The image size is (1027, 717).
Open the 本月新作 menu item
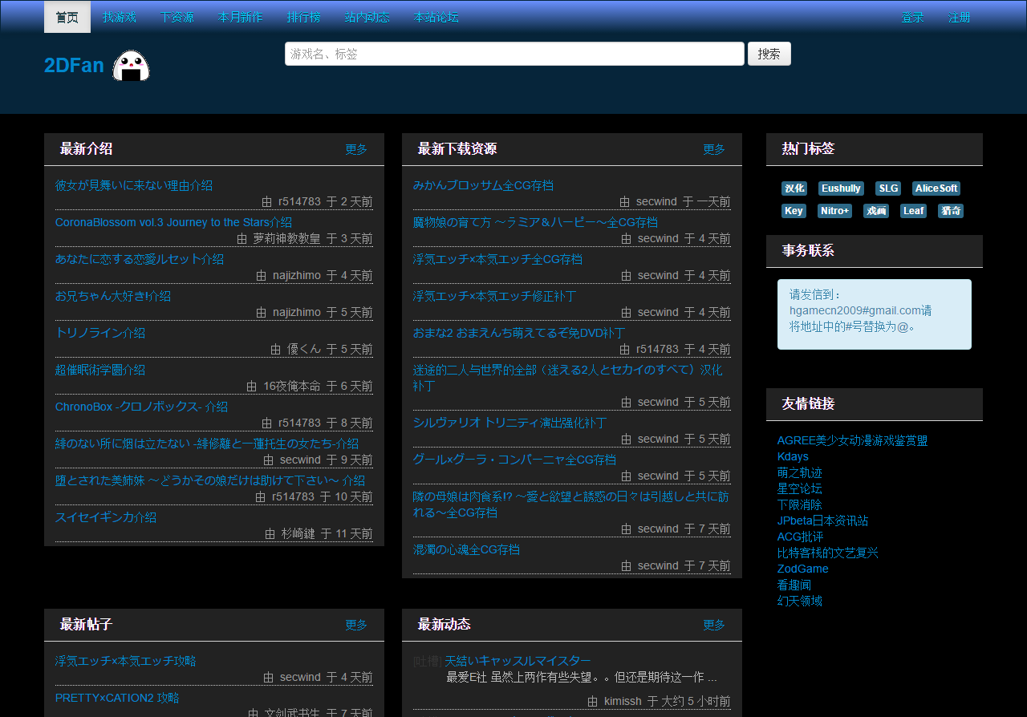(x=240, y=17)
